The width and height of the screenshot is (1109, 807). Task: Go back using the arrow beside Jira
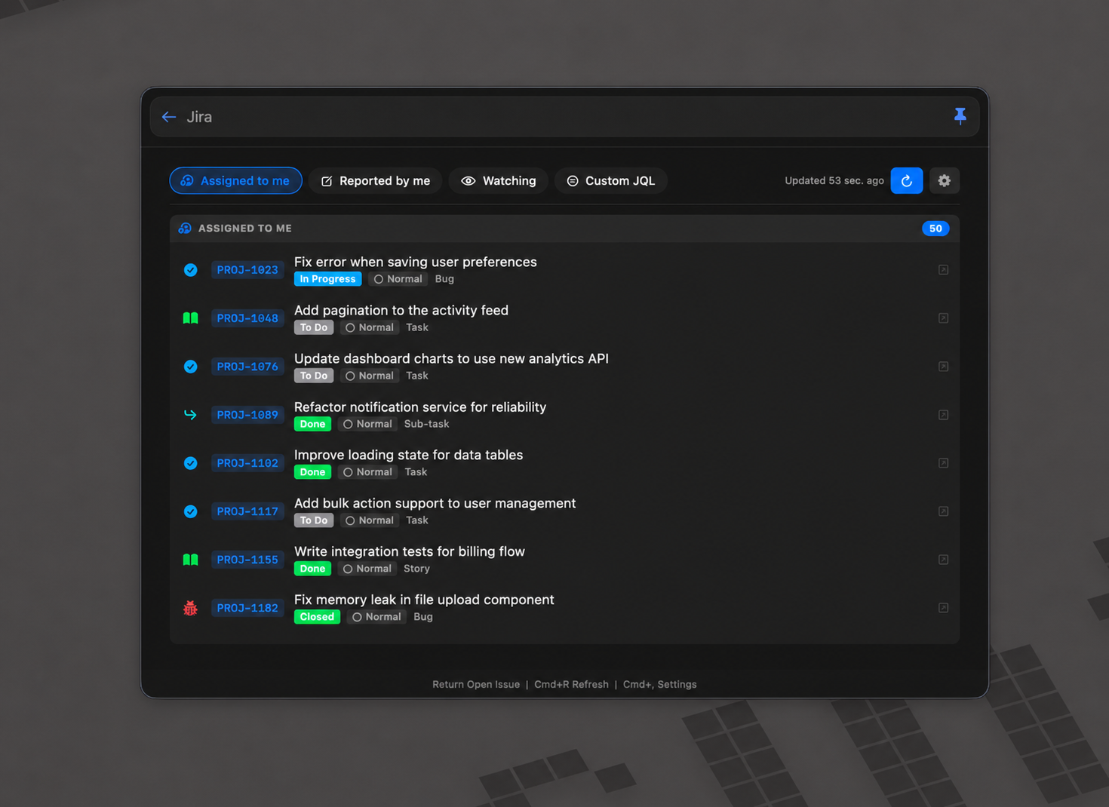pyautogui.click(x=169, y=117)
